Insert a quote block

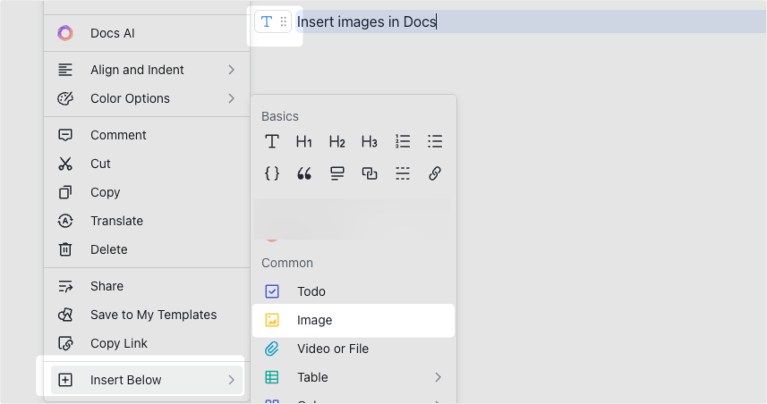coord(304,173)
